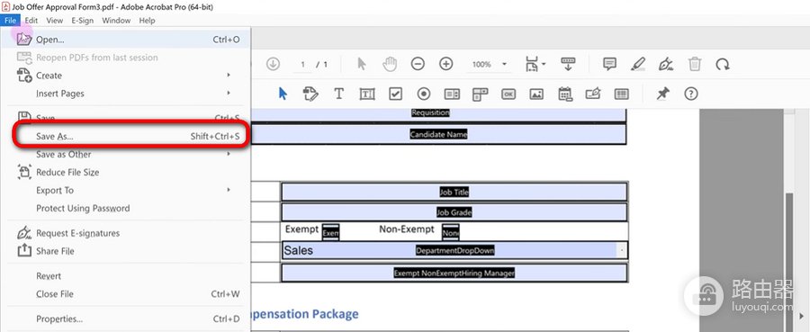
Task: Select the Job Grade form field
Action: pos(454,212)
